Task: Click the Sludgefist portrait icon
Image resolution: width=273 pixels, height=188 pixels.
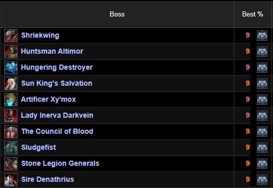Action: (11, 148)
